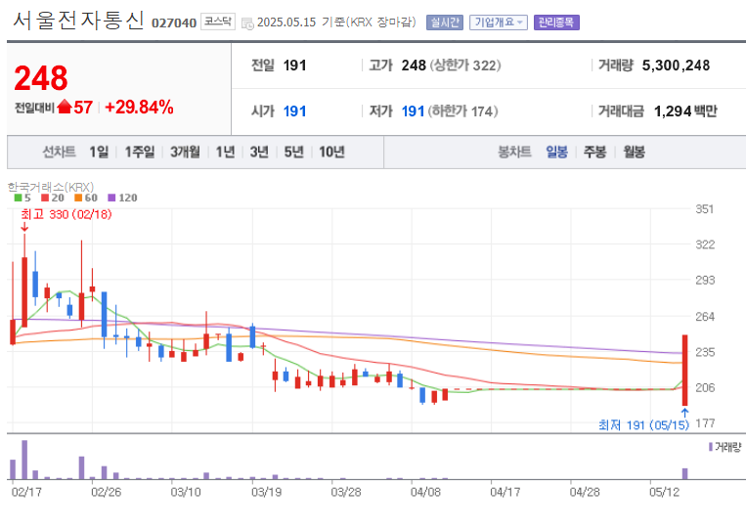The image size is (746, 530).
Task: Click the 서울전자통신 stock name heading
Action: click(x=78, y=20)
